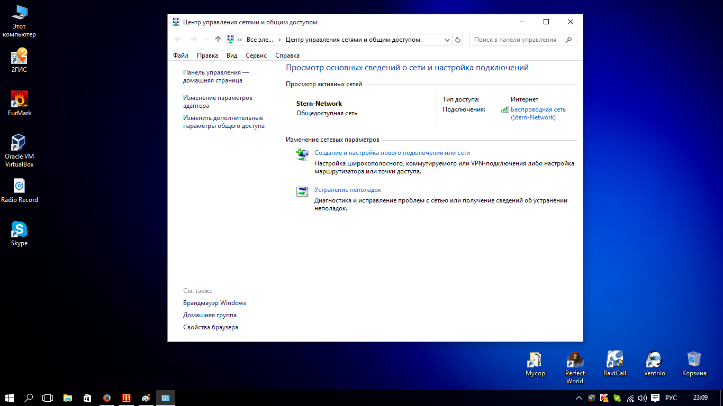Viewport: 723px width, 406px height.
Task: Refresh the Control Panel view
Action: click(x=458, y=40)
